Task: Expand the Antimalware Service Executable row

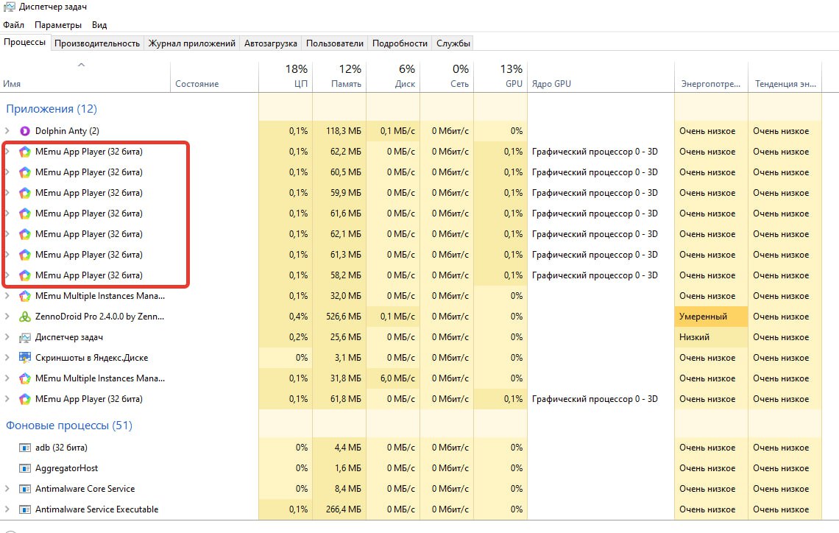Action: [x=7, y=509]
